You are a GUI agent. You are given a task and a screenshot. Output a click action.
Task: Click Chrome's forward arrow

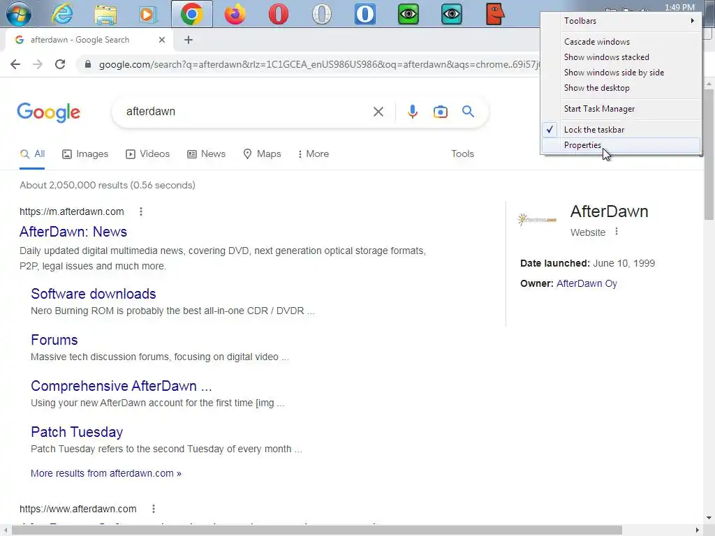pyautogui.click(x=38, y=64)
